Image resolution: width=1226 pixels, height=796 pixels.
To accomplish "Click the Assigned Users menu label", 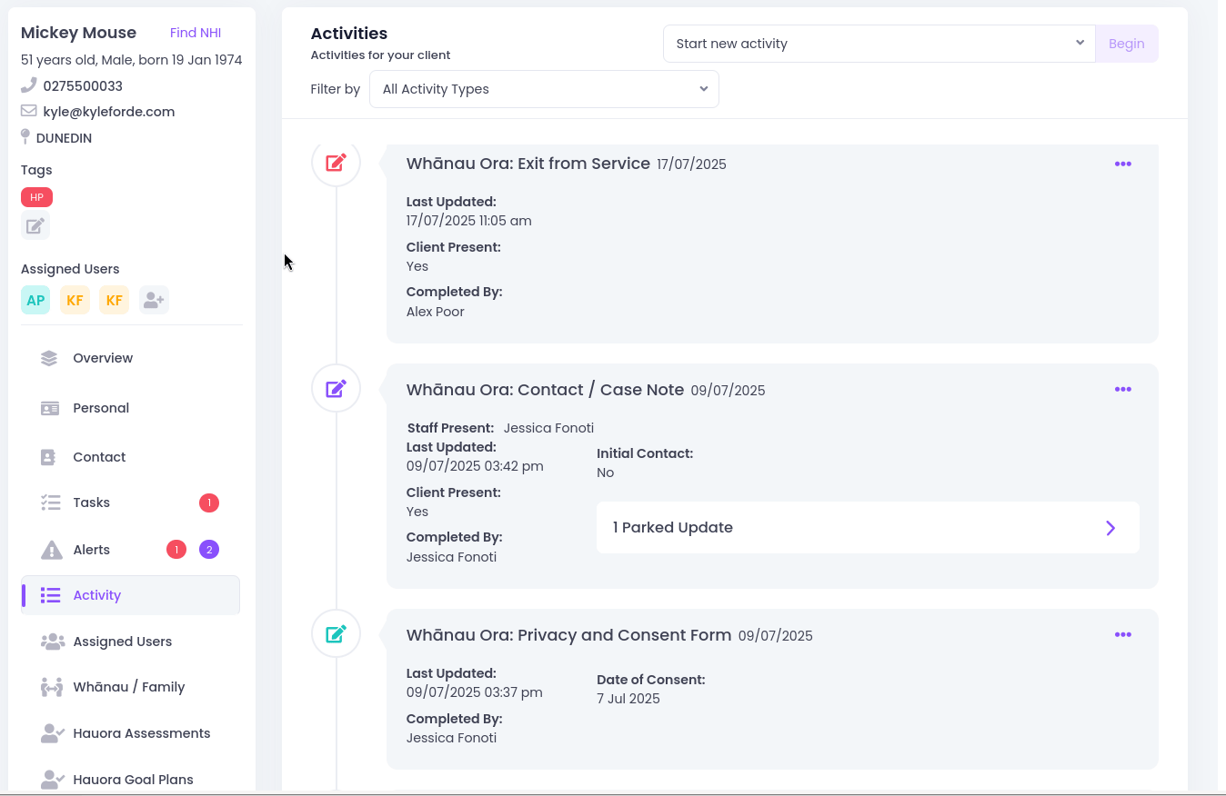I will tap(123, 642).
